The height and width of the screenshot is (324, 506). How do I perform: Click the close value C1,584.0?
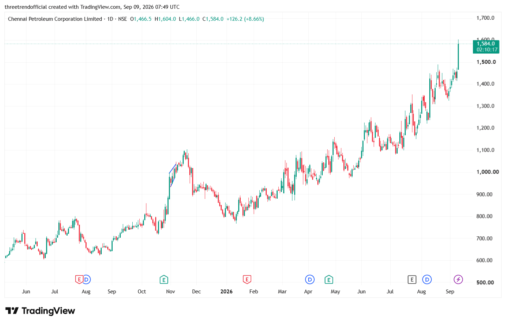(213, 19)
